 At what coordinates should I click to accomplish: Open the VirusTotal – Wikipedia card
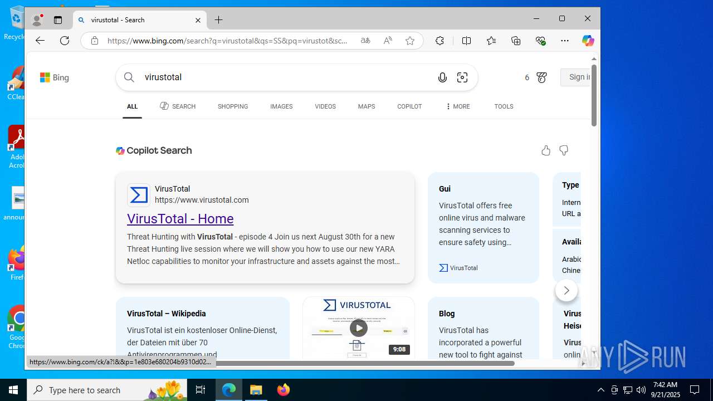(203, 328)
